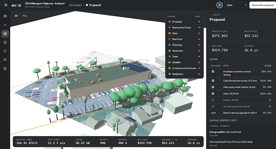The height and width of the screenshot is (149, 276).
Task: Toggle the Generator layer ON switch
Action: click(x=199, y=51)
